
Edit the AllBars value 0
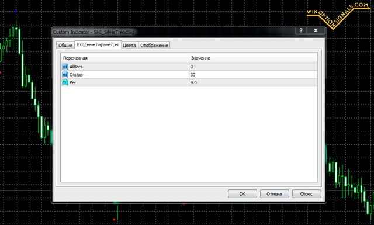pyautogui.click(x=253, y=67)
